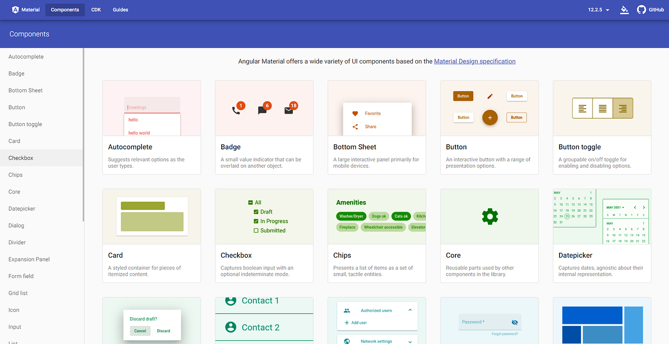The width and height of the screenshot is (669, 344).
Task: Click the plus icon beside Add user
Action: click(347, 322)
